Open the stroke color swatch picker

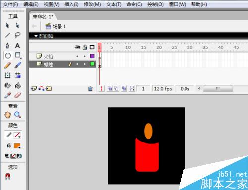[x=17, y=135]
